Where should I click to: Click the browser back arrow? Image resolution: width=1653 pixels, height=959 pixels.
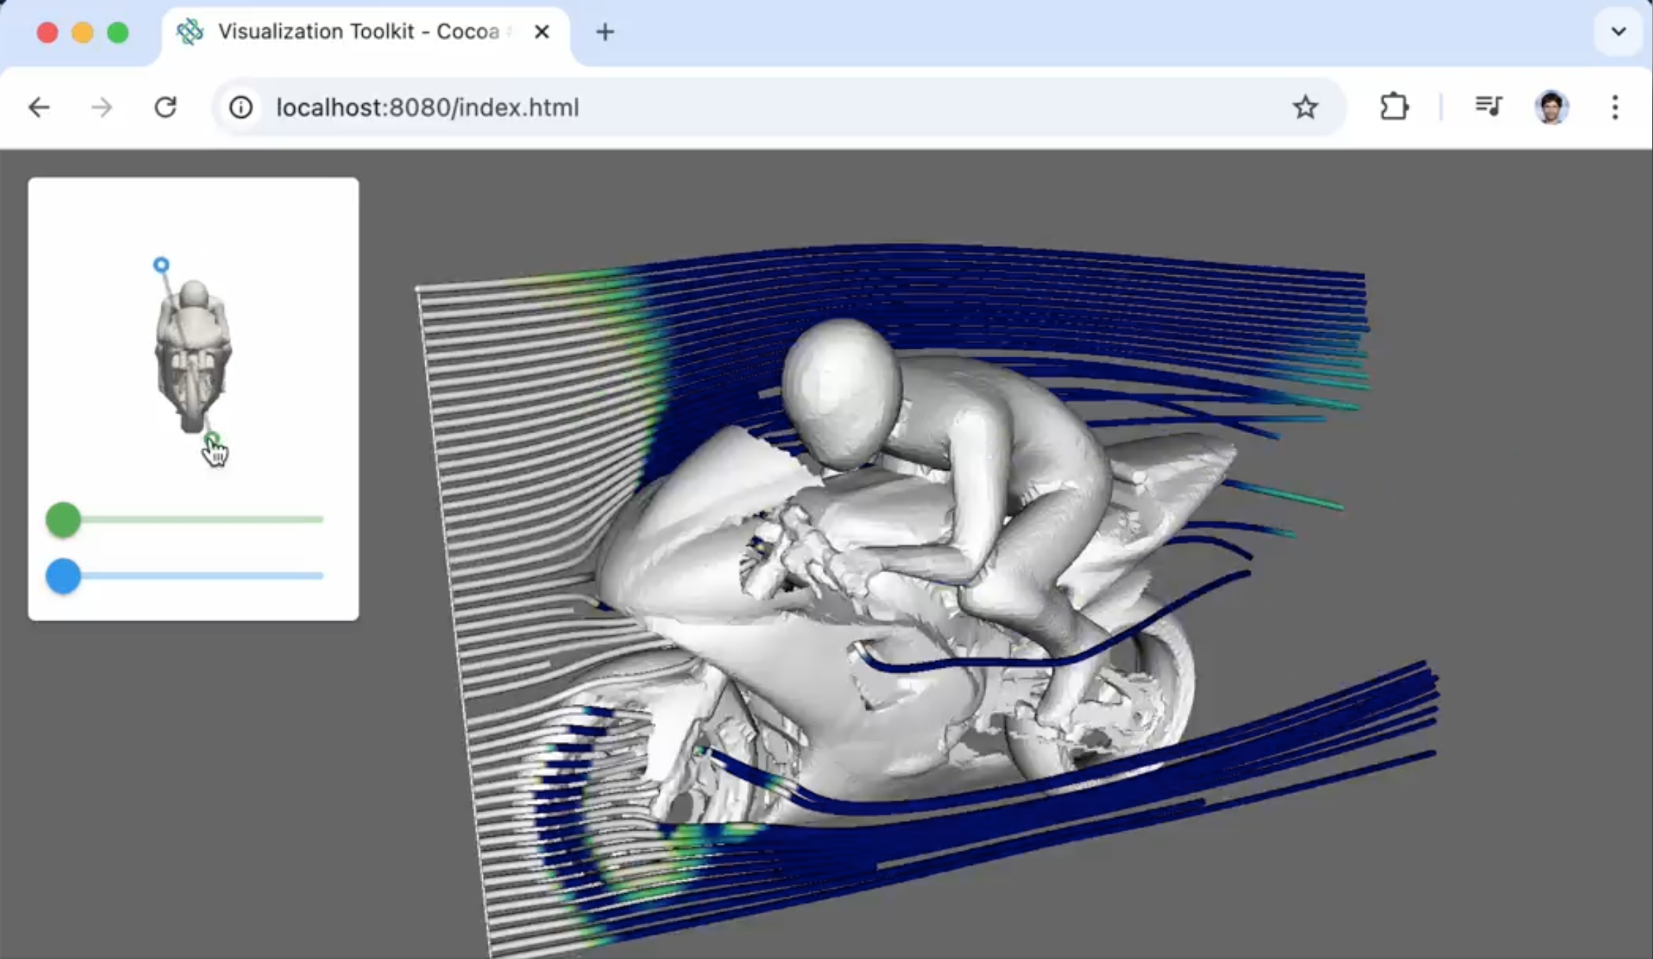click(x=39, y=107)
